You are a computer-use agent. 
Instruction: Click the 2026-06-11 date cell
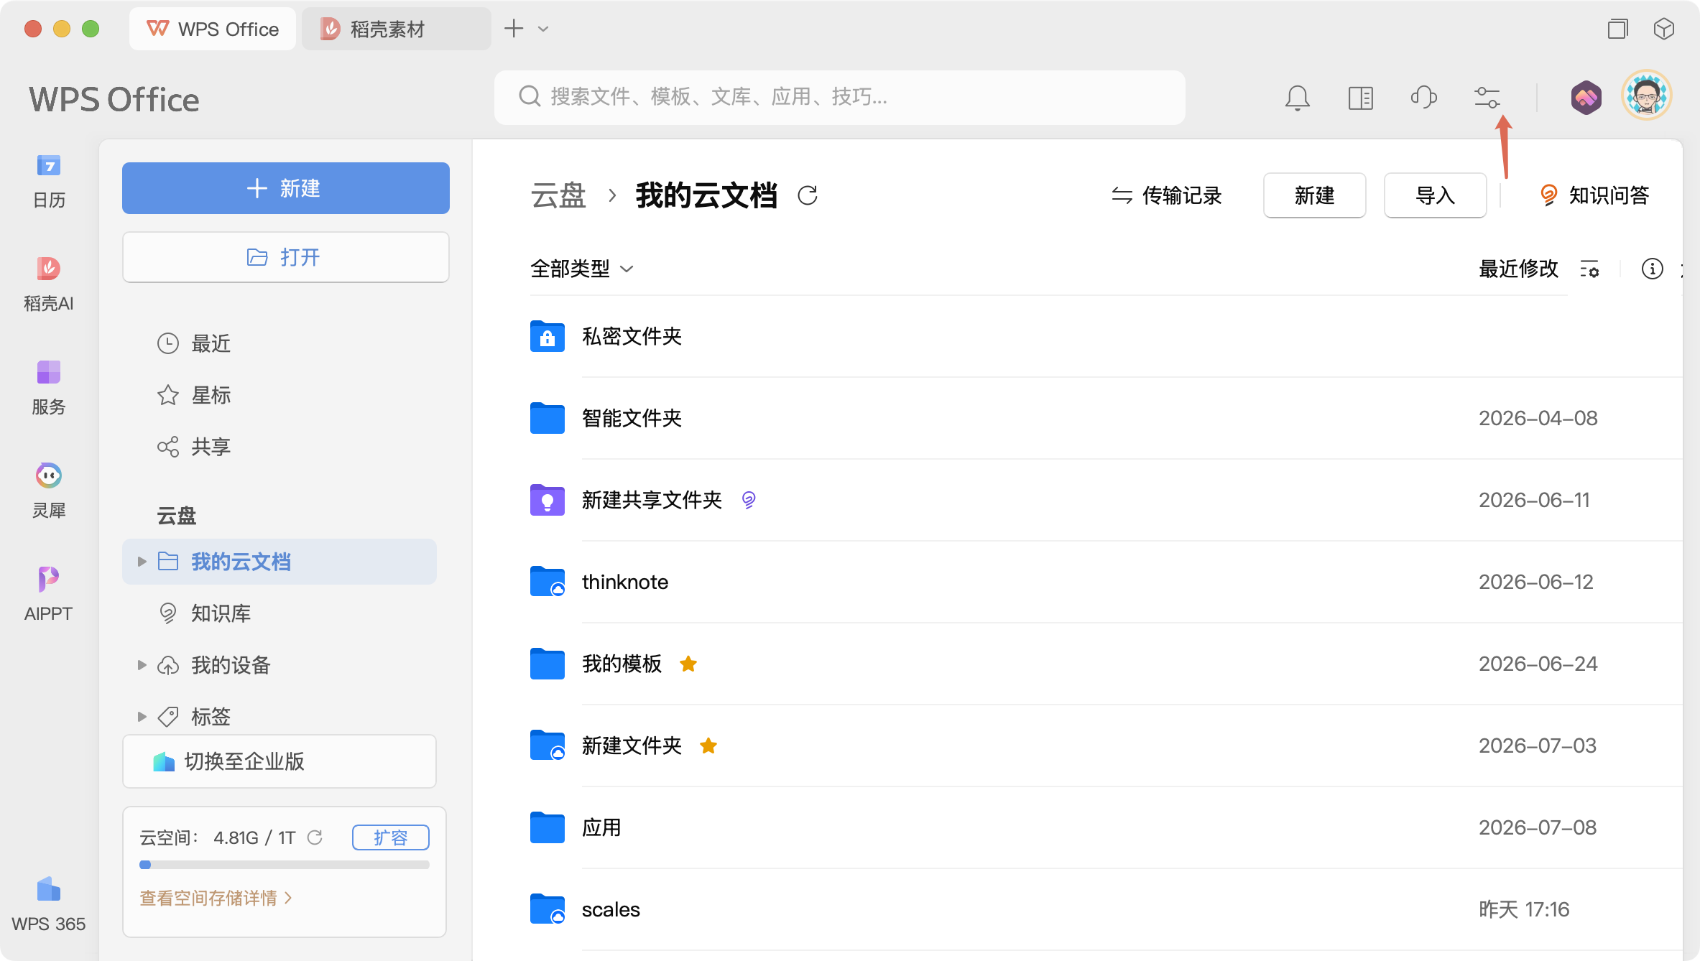pos(1534,500)
